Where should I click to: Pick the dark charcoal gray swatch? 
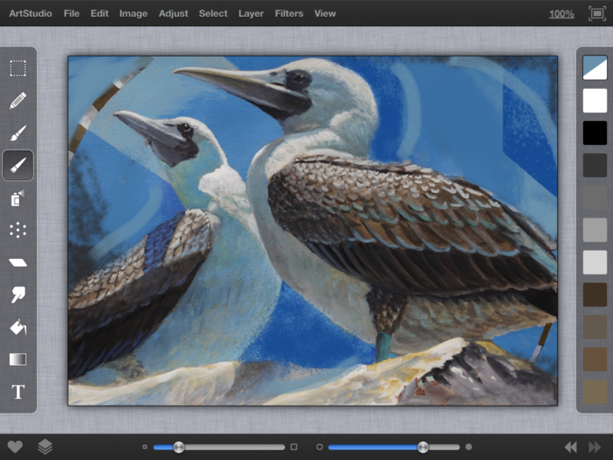tap(595, 165)
